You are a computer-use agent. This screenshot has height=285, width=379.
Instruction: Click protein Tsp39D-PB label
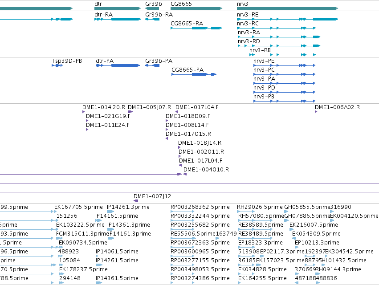click(x=66, y=61)
